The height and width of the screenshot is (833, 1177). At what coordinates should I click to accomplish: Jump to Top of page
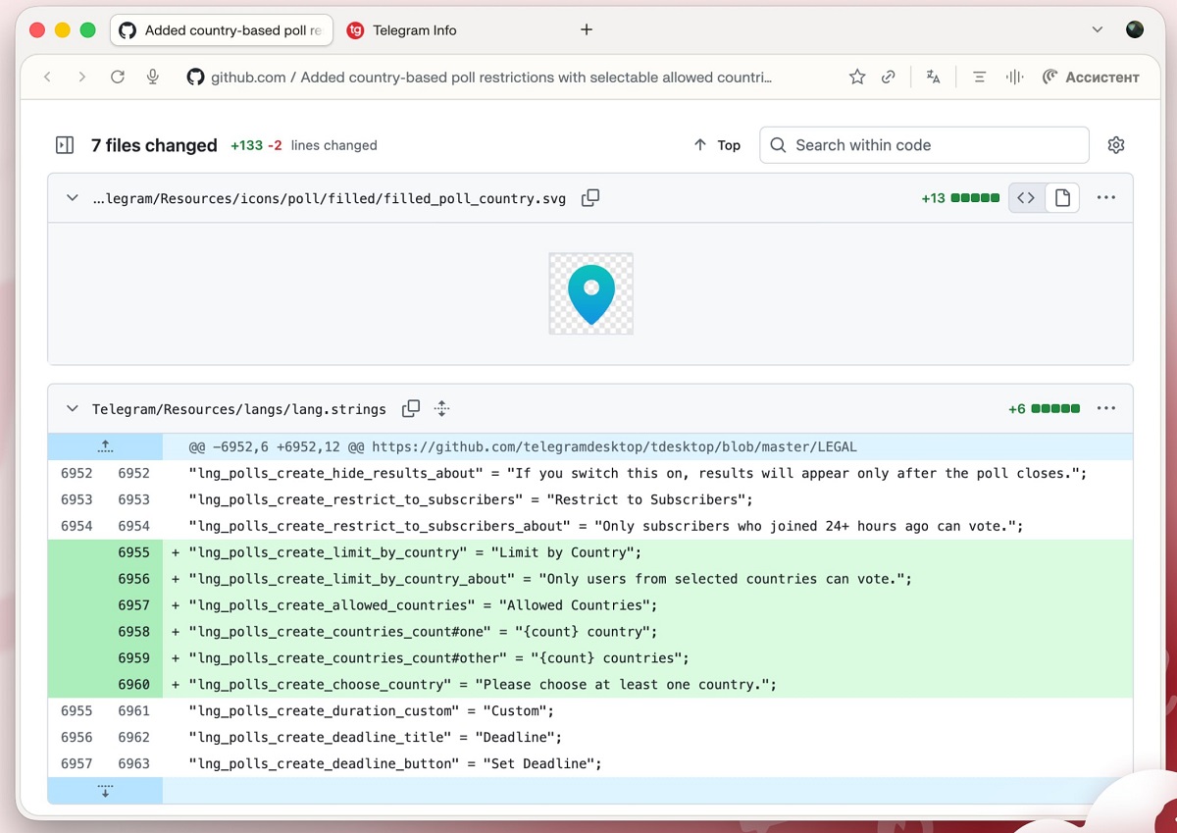(x=717, y=145)
